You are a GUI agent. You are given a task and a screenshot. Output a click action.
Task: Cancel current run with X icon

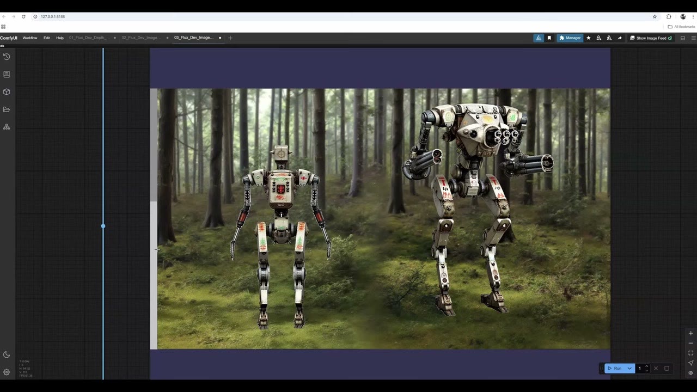pyautogui.click(x=656, y=369)
